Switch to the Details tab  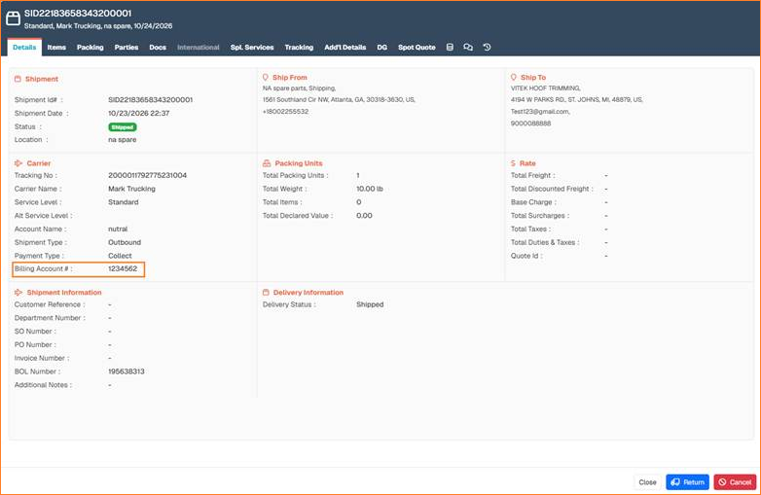[x=24, y=48]
